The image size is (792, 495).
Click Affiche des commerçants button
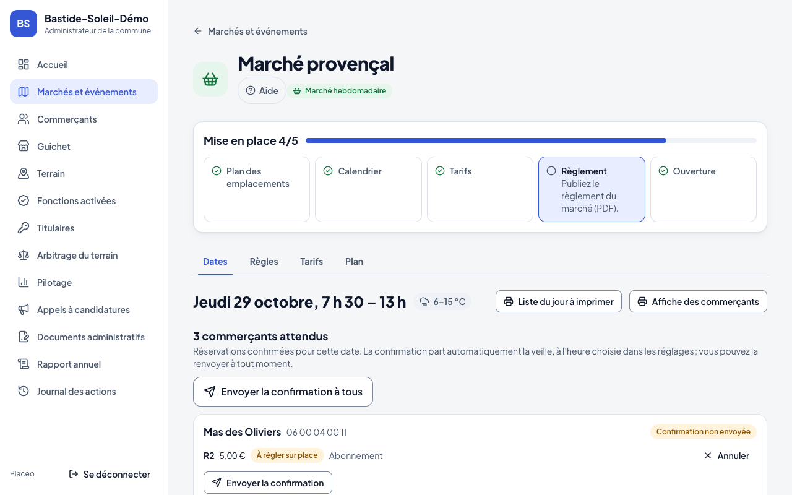698,301
